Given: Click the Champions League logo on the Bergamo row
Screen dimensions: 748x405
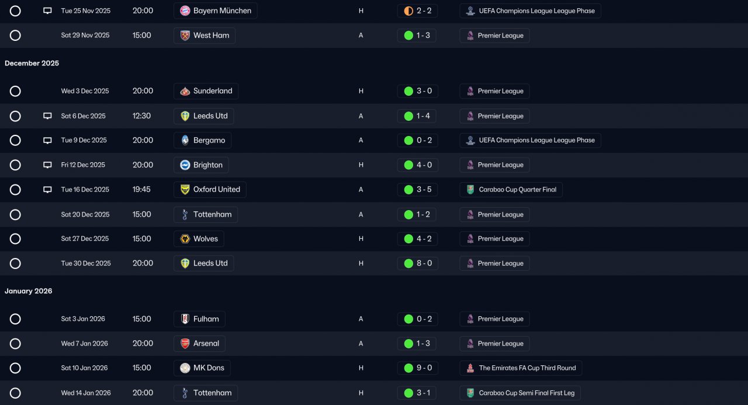Looking at the screenshot, I should tap(470, 140).
